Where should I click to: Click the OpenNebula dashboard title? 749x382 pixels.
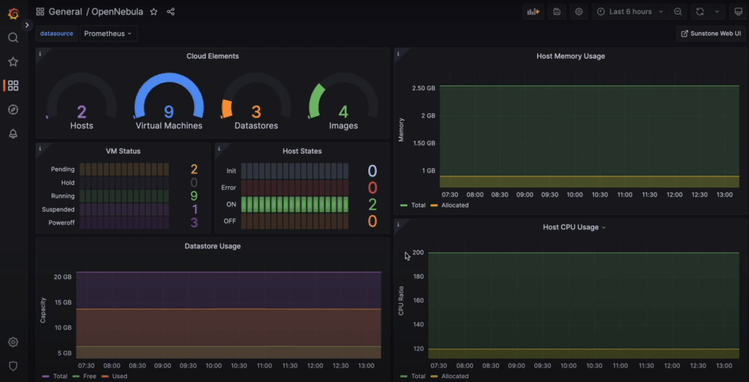117,12
